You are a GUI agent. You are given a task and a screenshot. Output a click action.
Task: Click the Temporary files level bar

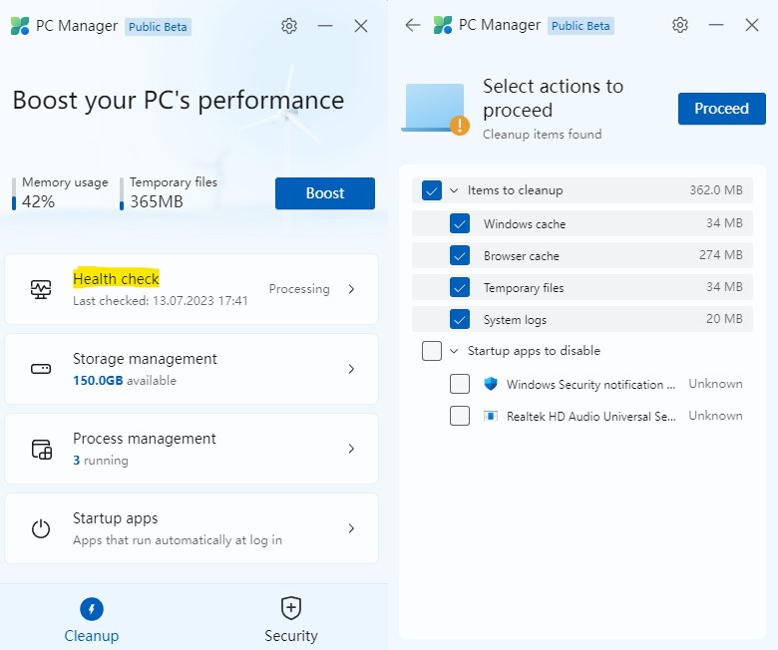tap(122, 193)
